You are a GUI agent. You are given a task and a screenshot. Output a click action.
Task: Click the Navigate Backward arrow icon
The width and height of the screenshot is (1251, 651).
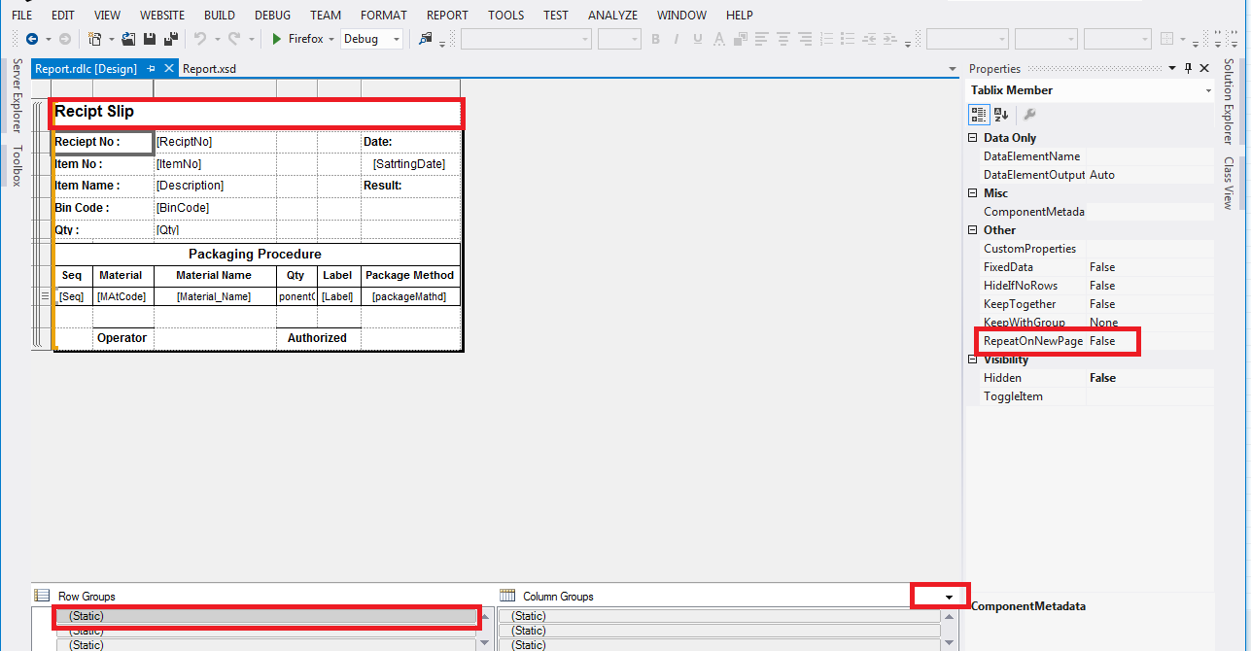(31, 38)
